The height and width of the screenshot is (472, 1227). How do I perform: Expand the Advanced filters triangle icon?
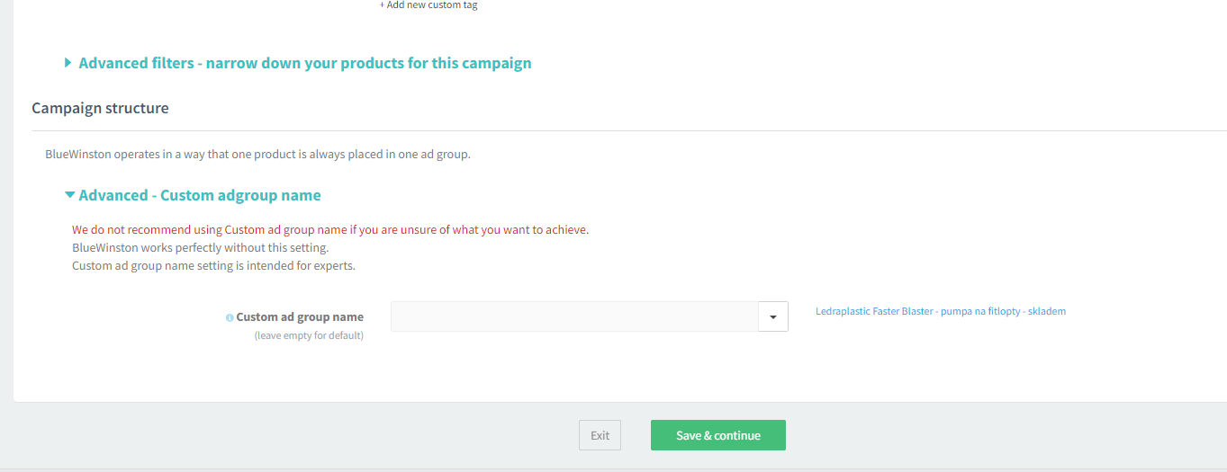[68, 63]
